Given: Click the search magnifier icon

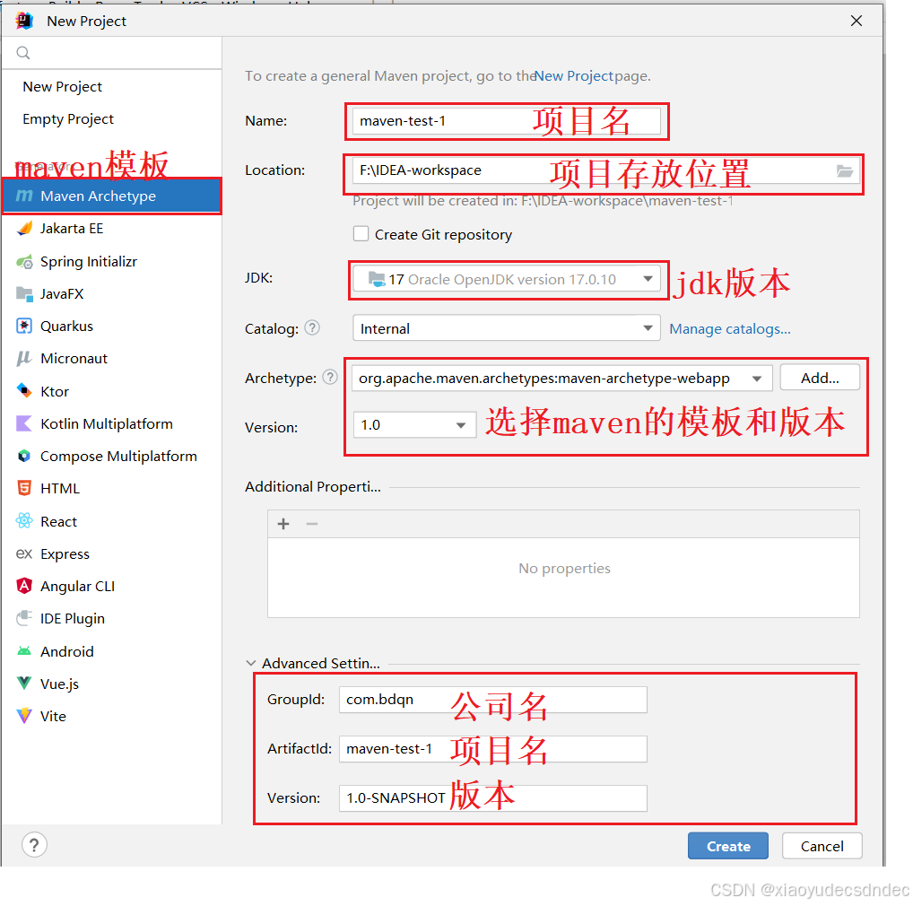Looking at the screenshot, I should click(x=22, y=53).
